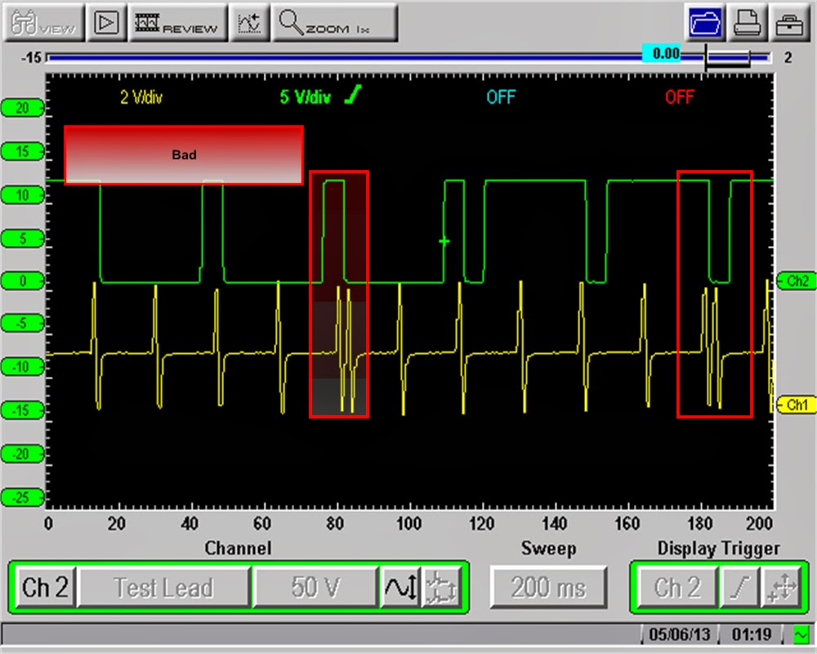Viewport: 817px width, 654px height.
Task: Click the vertical scaling icon beside 50 V
Action: point(400,585)
